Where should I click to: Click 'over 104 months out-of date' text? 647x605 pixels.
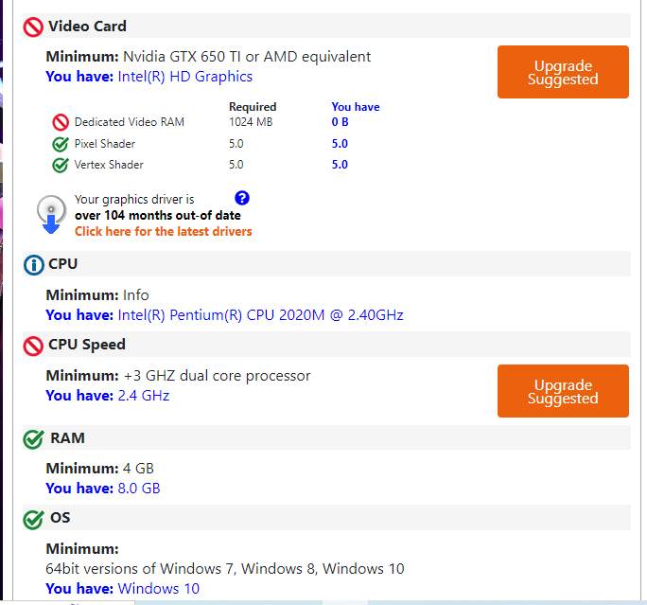158,216
